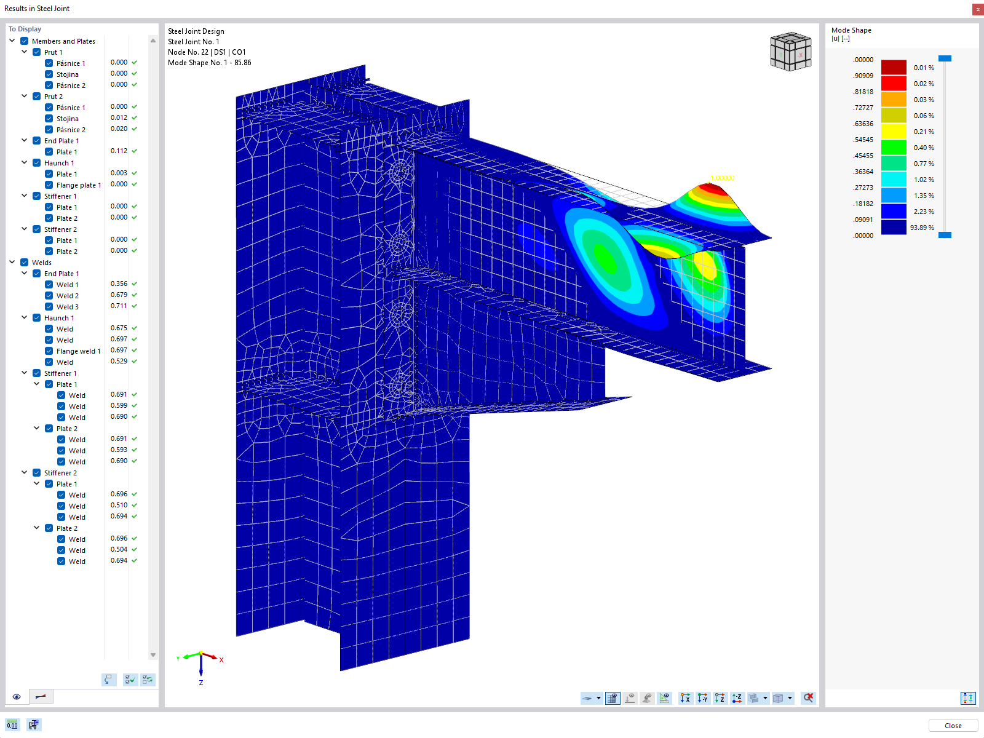Open dropdown arrow beside surface results icon

pyautogui.click(x=598, y=698)
